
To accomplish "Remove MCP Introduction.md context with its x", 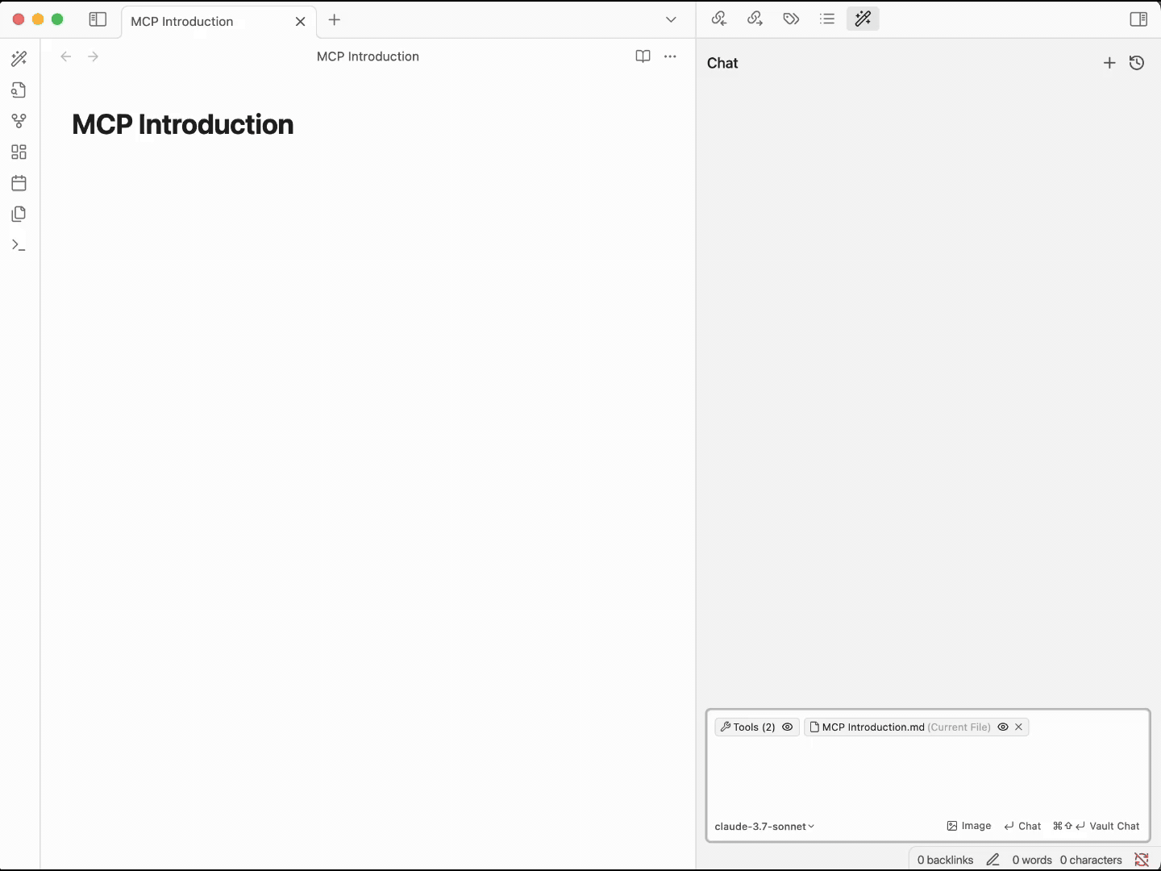I will tap(1019, 727).
